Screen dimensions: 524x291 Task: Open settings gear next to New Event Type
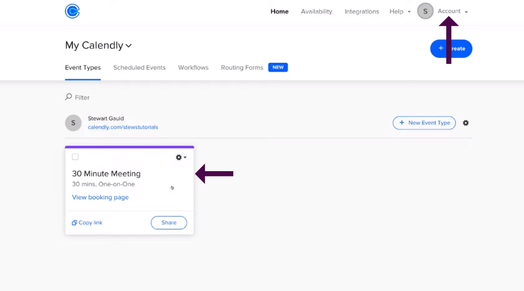(x=465, y=123)
